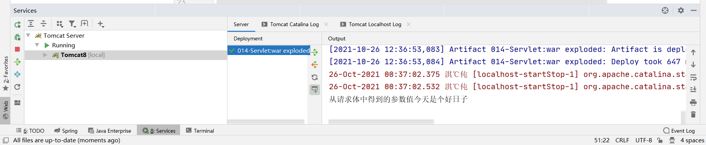Open Services panel gear settings
706x145 pixels.
[x=681, y=10]
